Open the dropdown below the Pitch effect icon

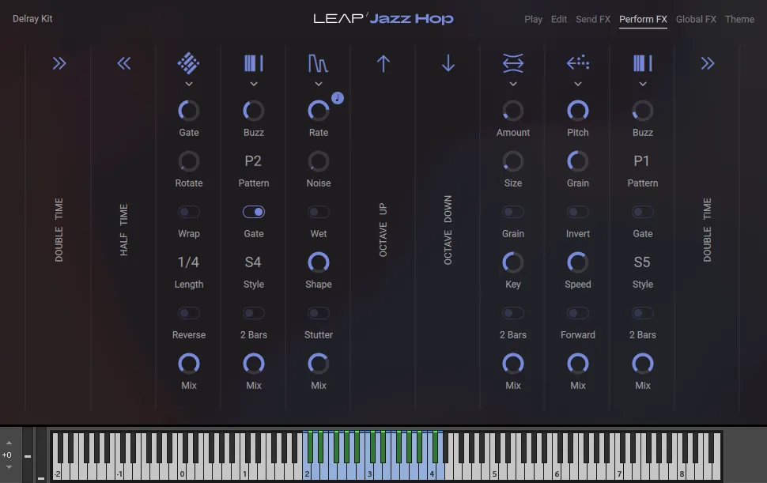(577, 82)
